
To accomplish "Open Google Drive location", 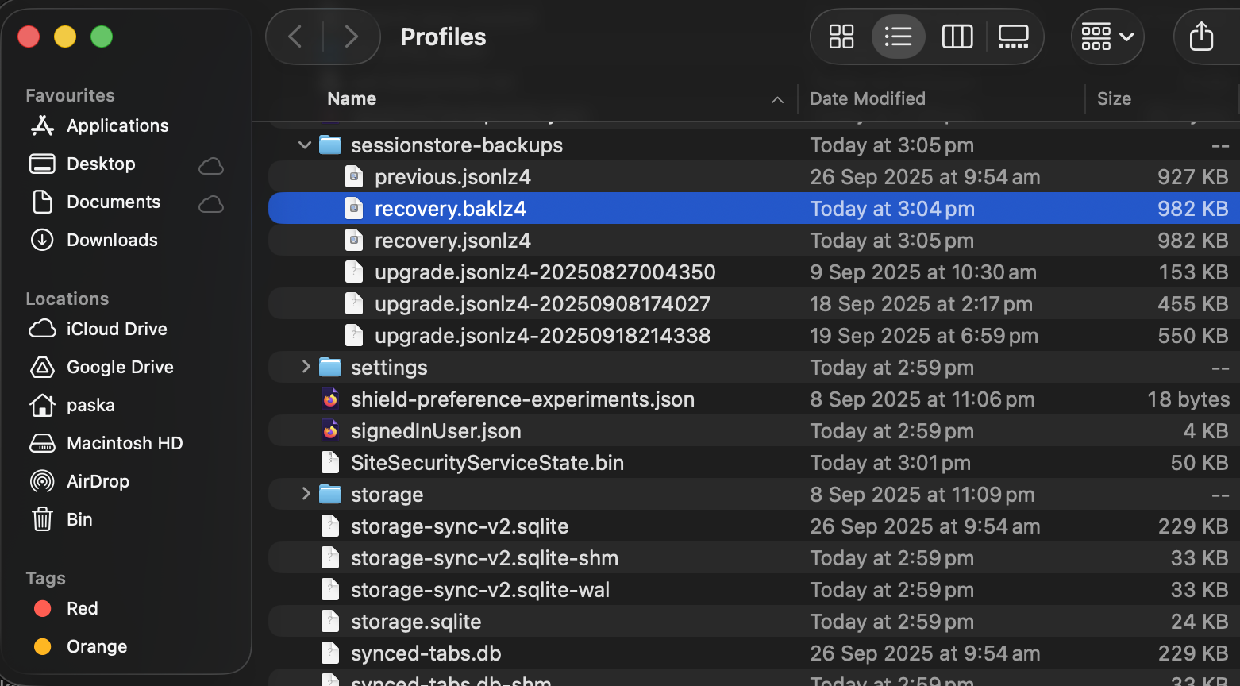I will point(120,367).
